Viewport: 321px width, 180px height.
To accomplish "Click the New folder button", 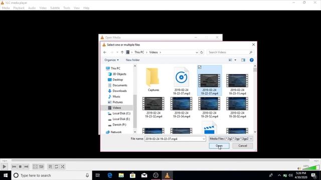I will coord(132,60).
